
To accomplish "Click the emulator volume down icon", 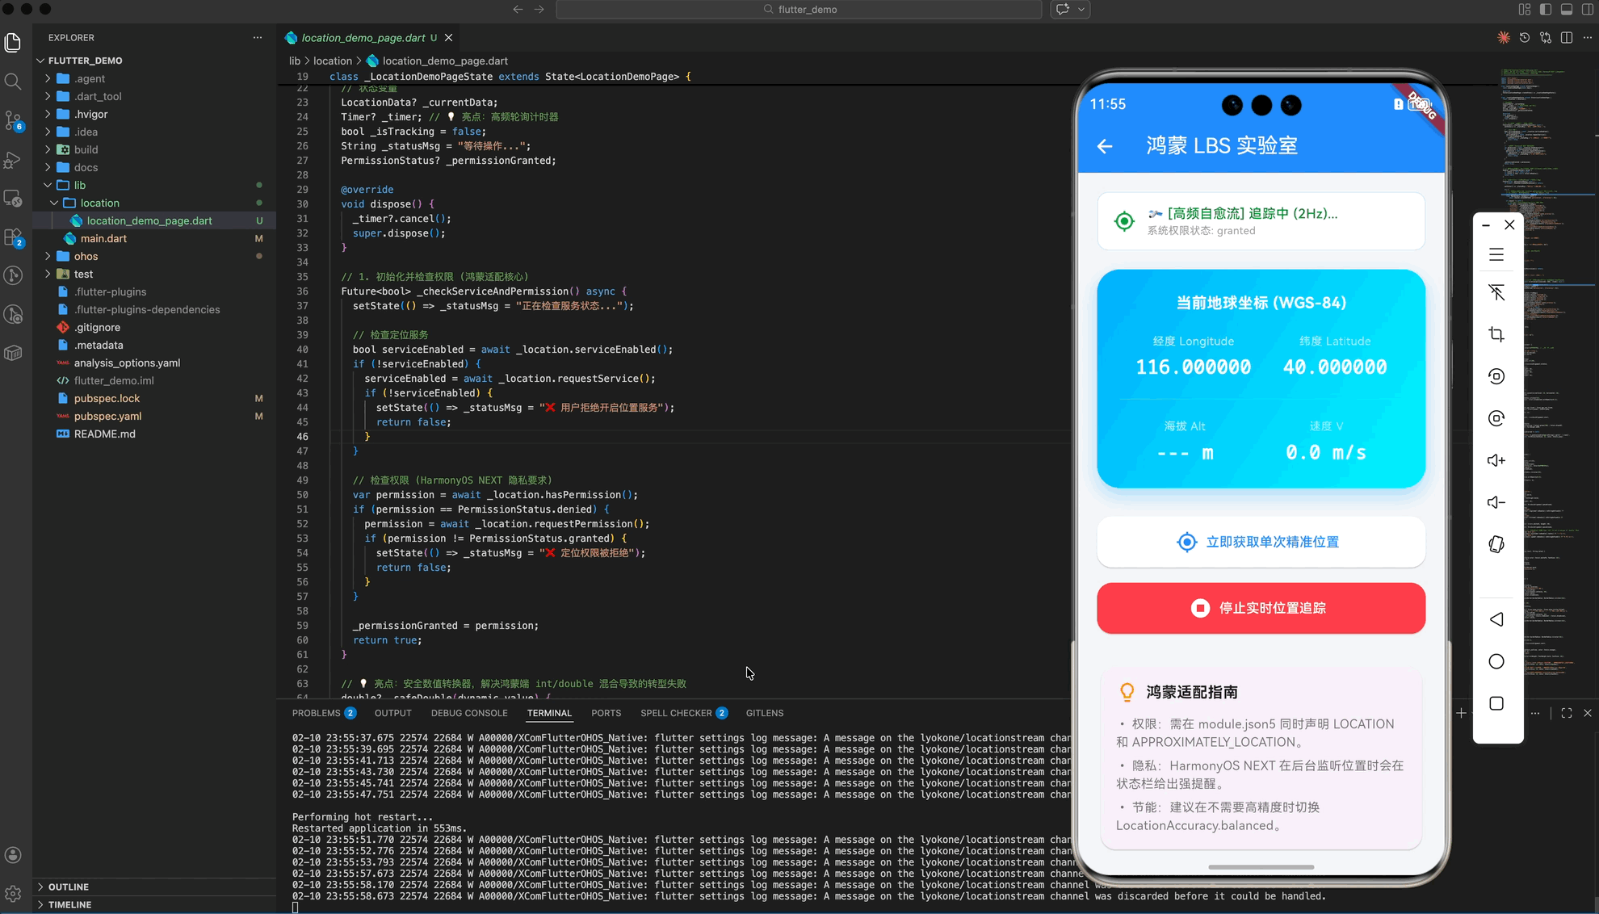I will pos(1496,502).
